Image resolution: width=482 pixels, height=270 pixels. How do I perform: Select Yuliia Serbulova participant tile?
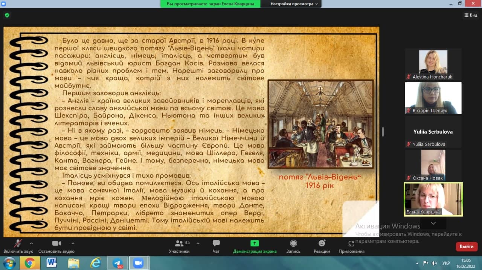click(x=433, y=132)
